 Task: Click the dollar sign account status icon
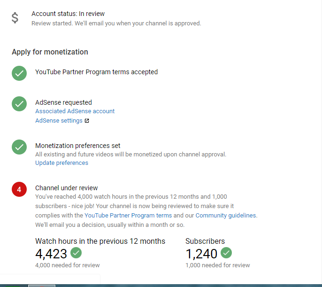tap(15, 18)
